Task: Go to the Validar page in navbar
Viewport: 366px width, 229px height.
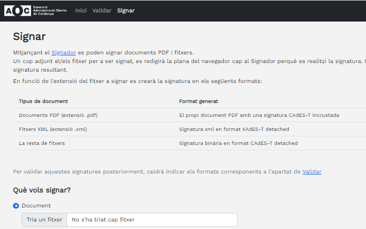Action: click(x=102, y=10)
